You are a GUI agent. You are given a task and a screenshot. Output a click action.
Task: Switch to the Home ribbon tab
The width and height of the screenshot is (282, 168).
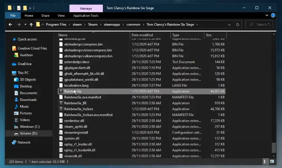[29, 16]
